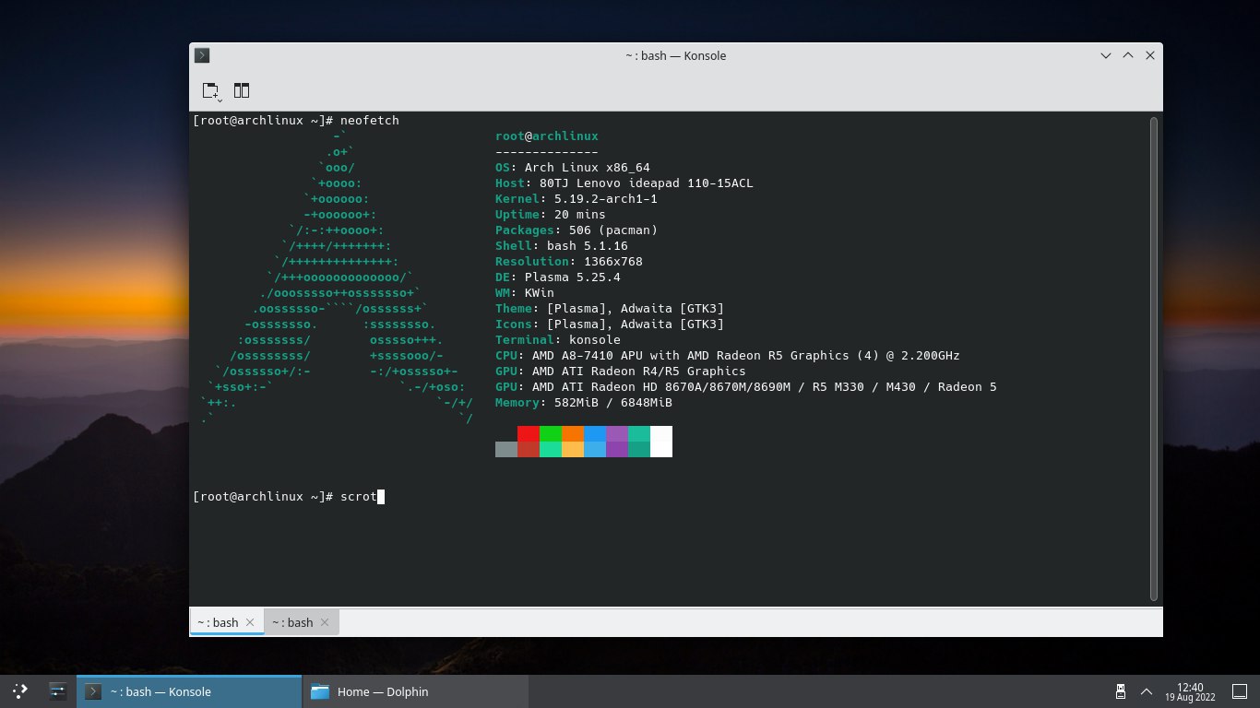The image size is (1260, 708).
Task: Click the 'scrot' command at the prompt
Action: [x=359, y=497]
